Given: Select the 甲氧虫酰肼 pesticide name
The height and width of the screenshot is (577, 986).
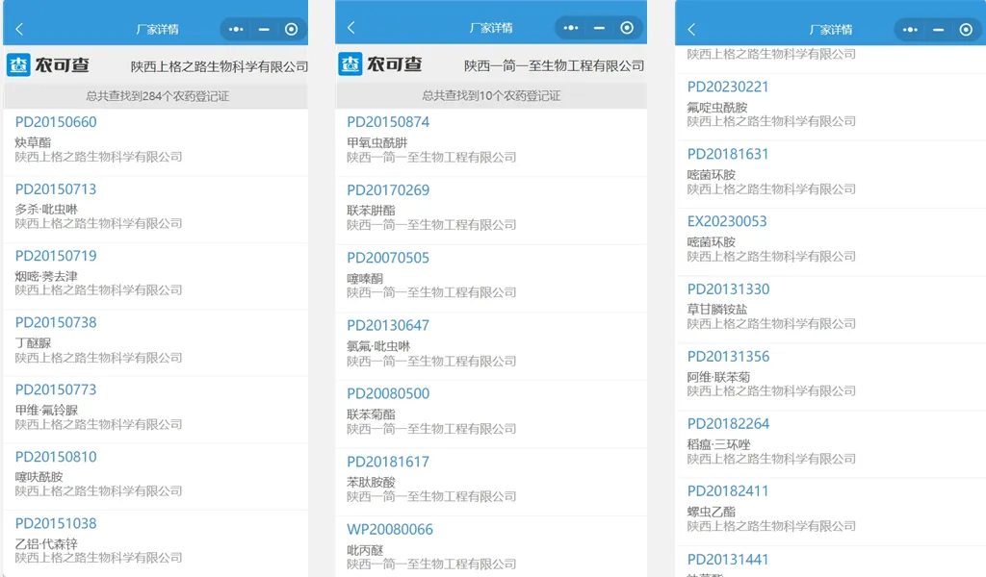Looking at the screenshot, I should 377,142.
